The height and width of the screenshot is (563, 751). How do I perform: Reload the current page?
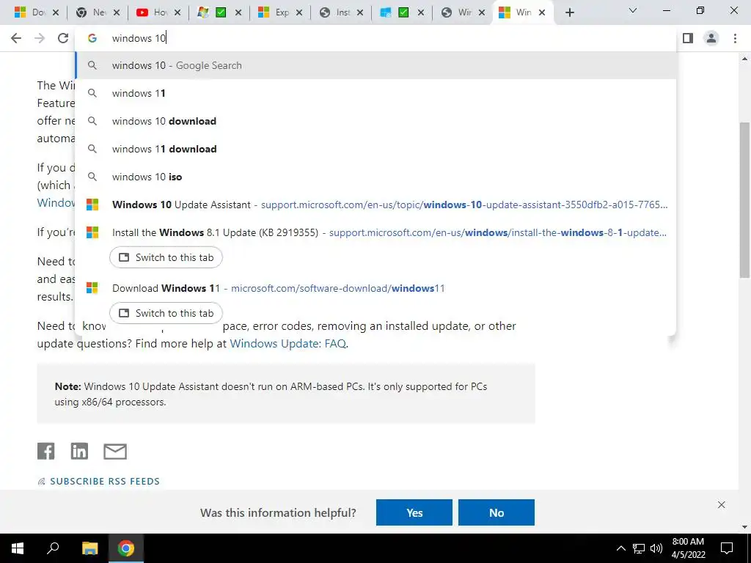pyautogui.click(x=63, y=38)
